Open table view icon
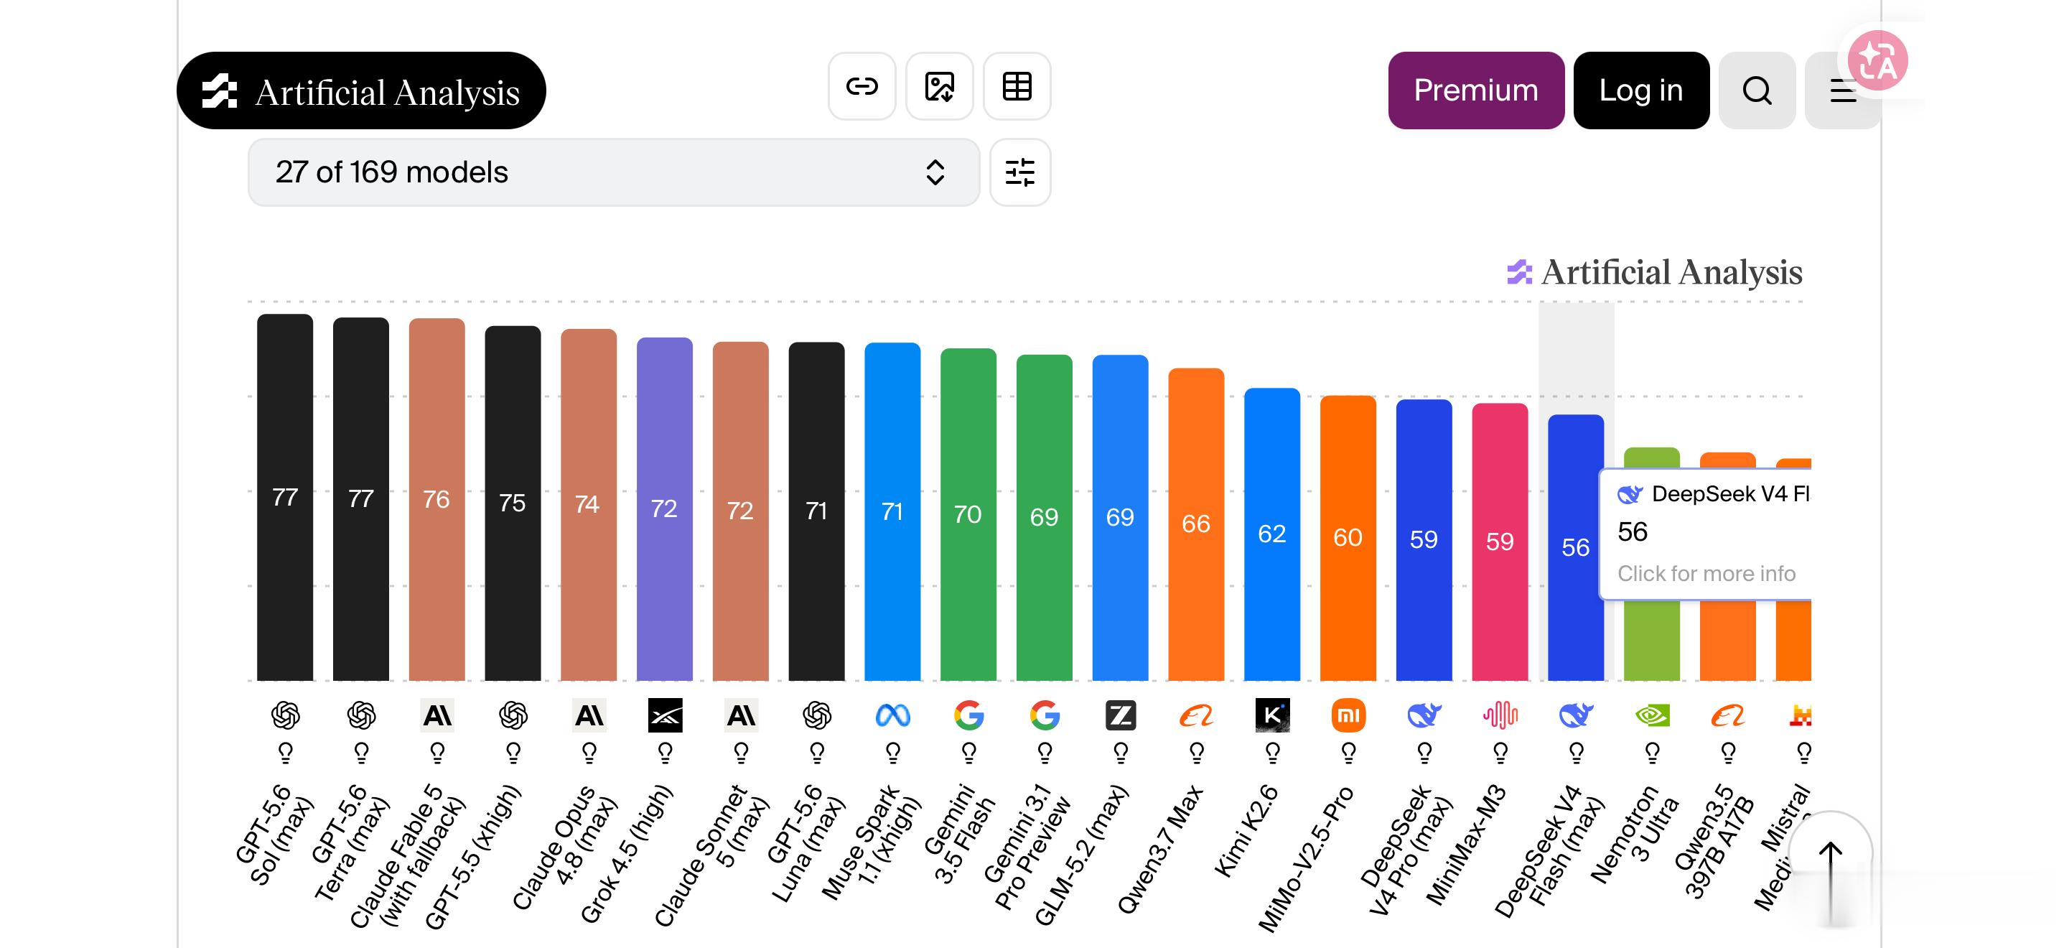 1017,86
